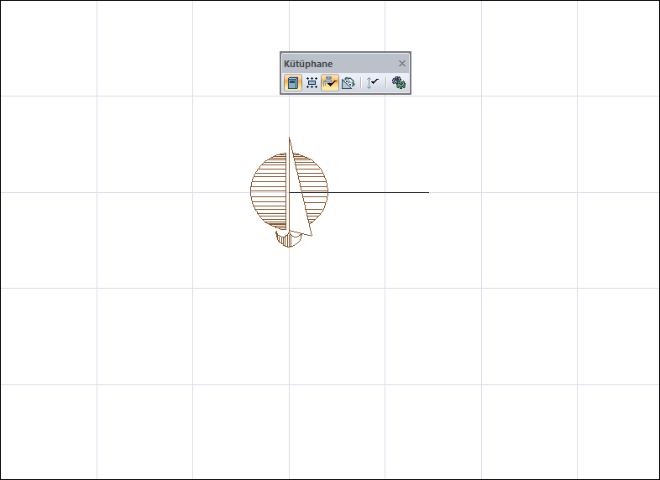Click the triangle and palette icon

click(x=348, y=82)
